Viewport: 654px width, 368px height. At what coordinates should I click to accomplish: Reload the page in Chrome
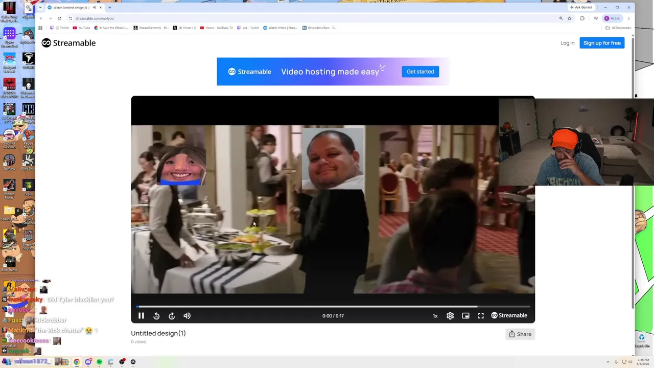click(x=59, y=18)
